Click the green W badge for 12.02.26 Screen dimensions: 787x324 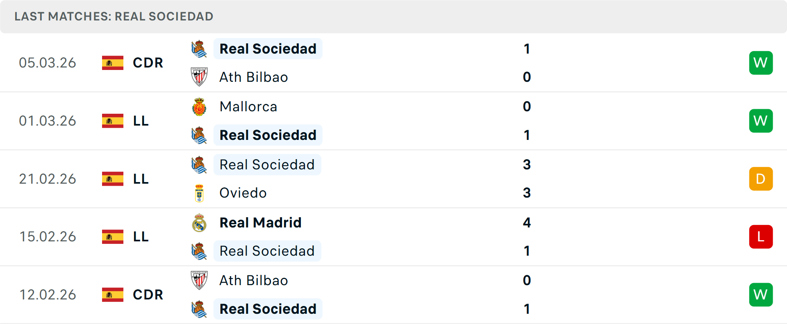click(x=760, y=295)
